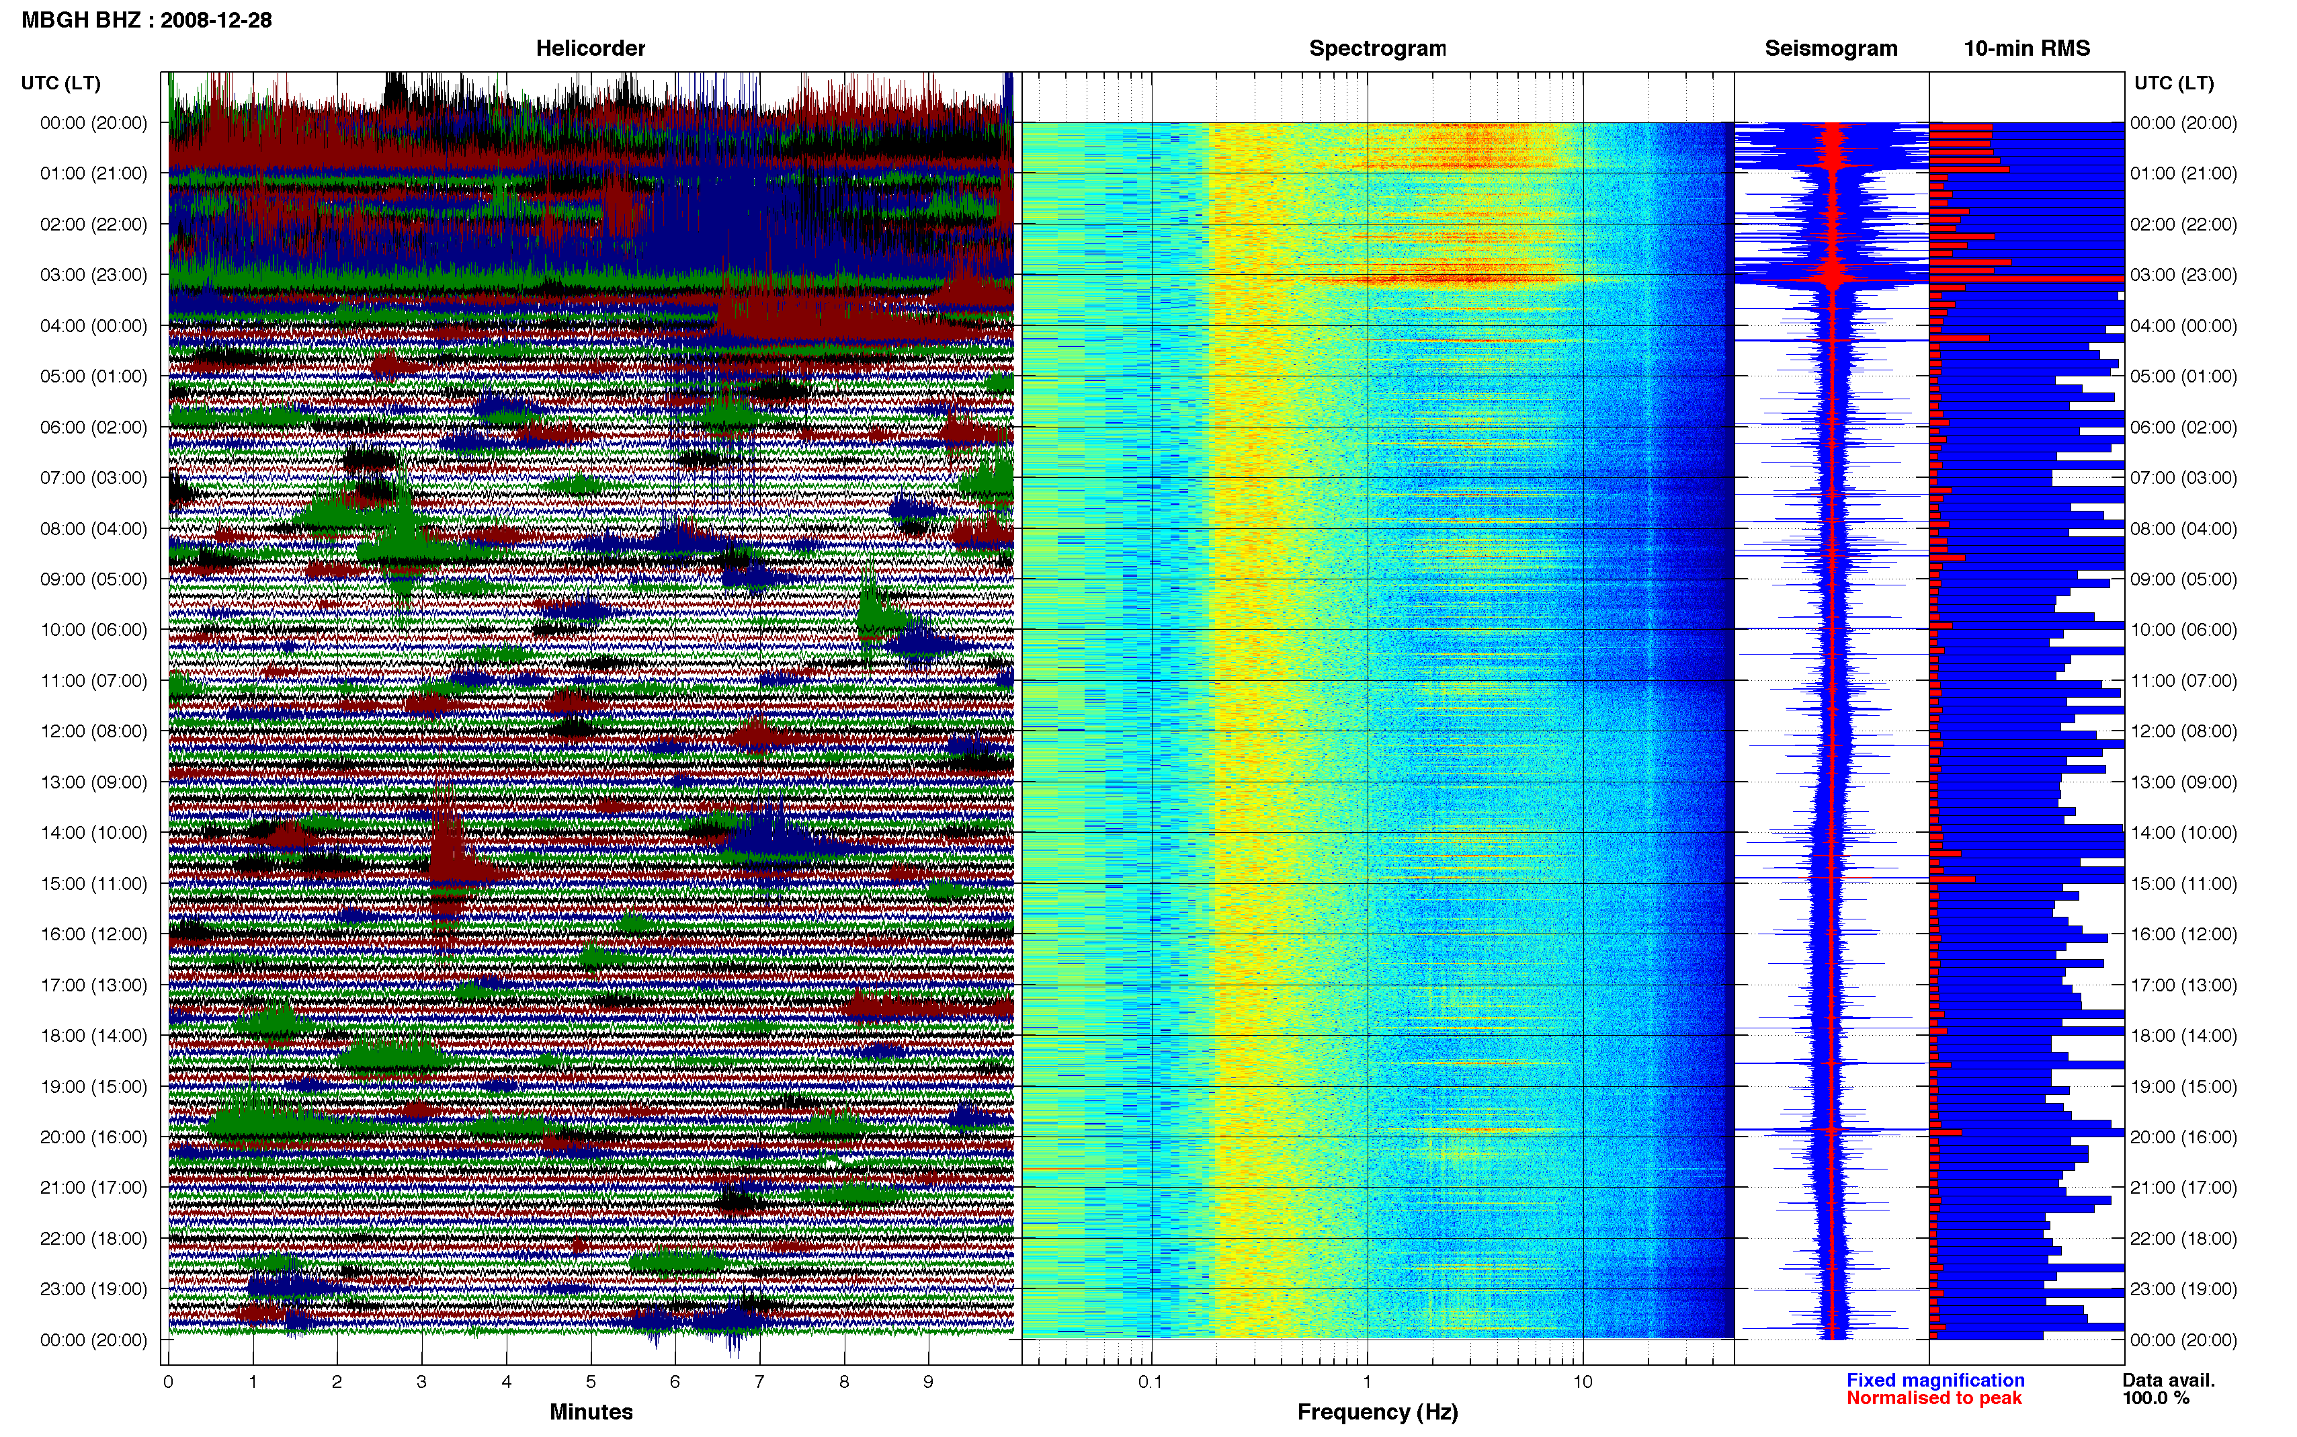This screenshot has height=1437, width=2297.
Task: Click right time label '07:00 (03:00)'
Action: pyautogui.click(x=2183, y=477)
